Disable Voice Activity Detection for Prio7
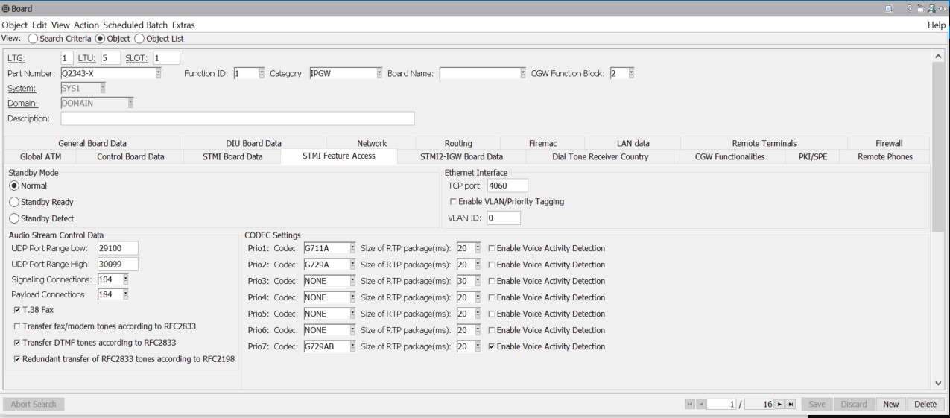The width and height of the screenshot is (950, 418). click(491, 346)
